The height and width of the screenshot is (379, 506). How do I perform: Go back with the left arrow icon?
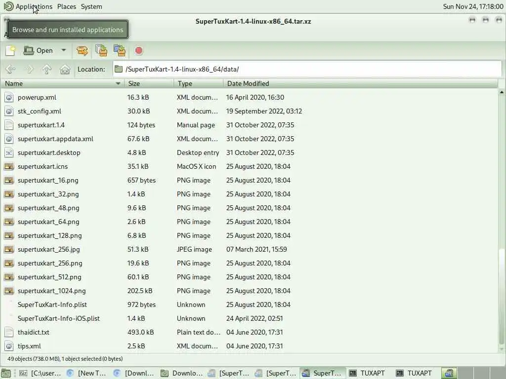[x=11, y=69]
